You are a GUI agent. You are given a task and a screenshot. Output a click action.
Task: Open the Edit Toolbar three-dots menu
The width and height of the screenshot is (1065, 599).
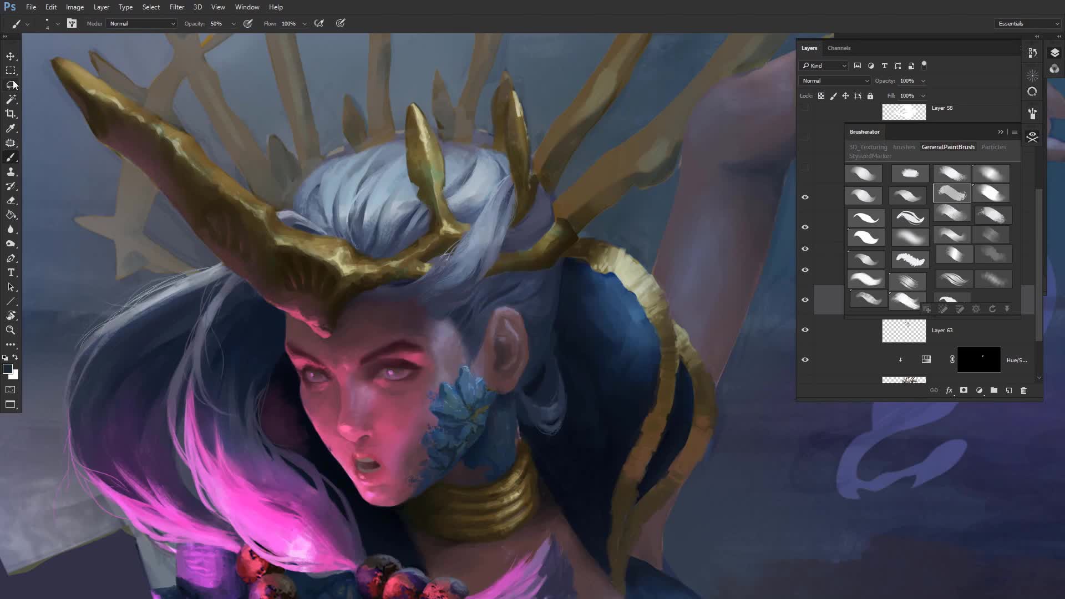click(x=11, y=344)
